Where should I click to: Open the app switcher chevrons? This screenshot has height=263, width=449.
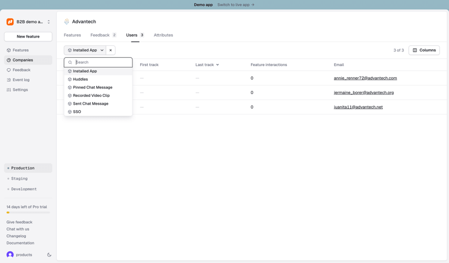(49, 22)
